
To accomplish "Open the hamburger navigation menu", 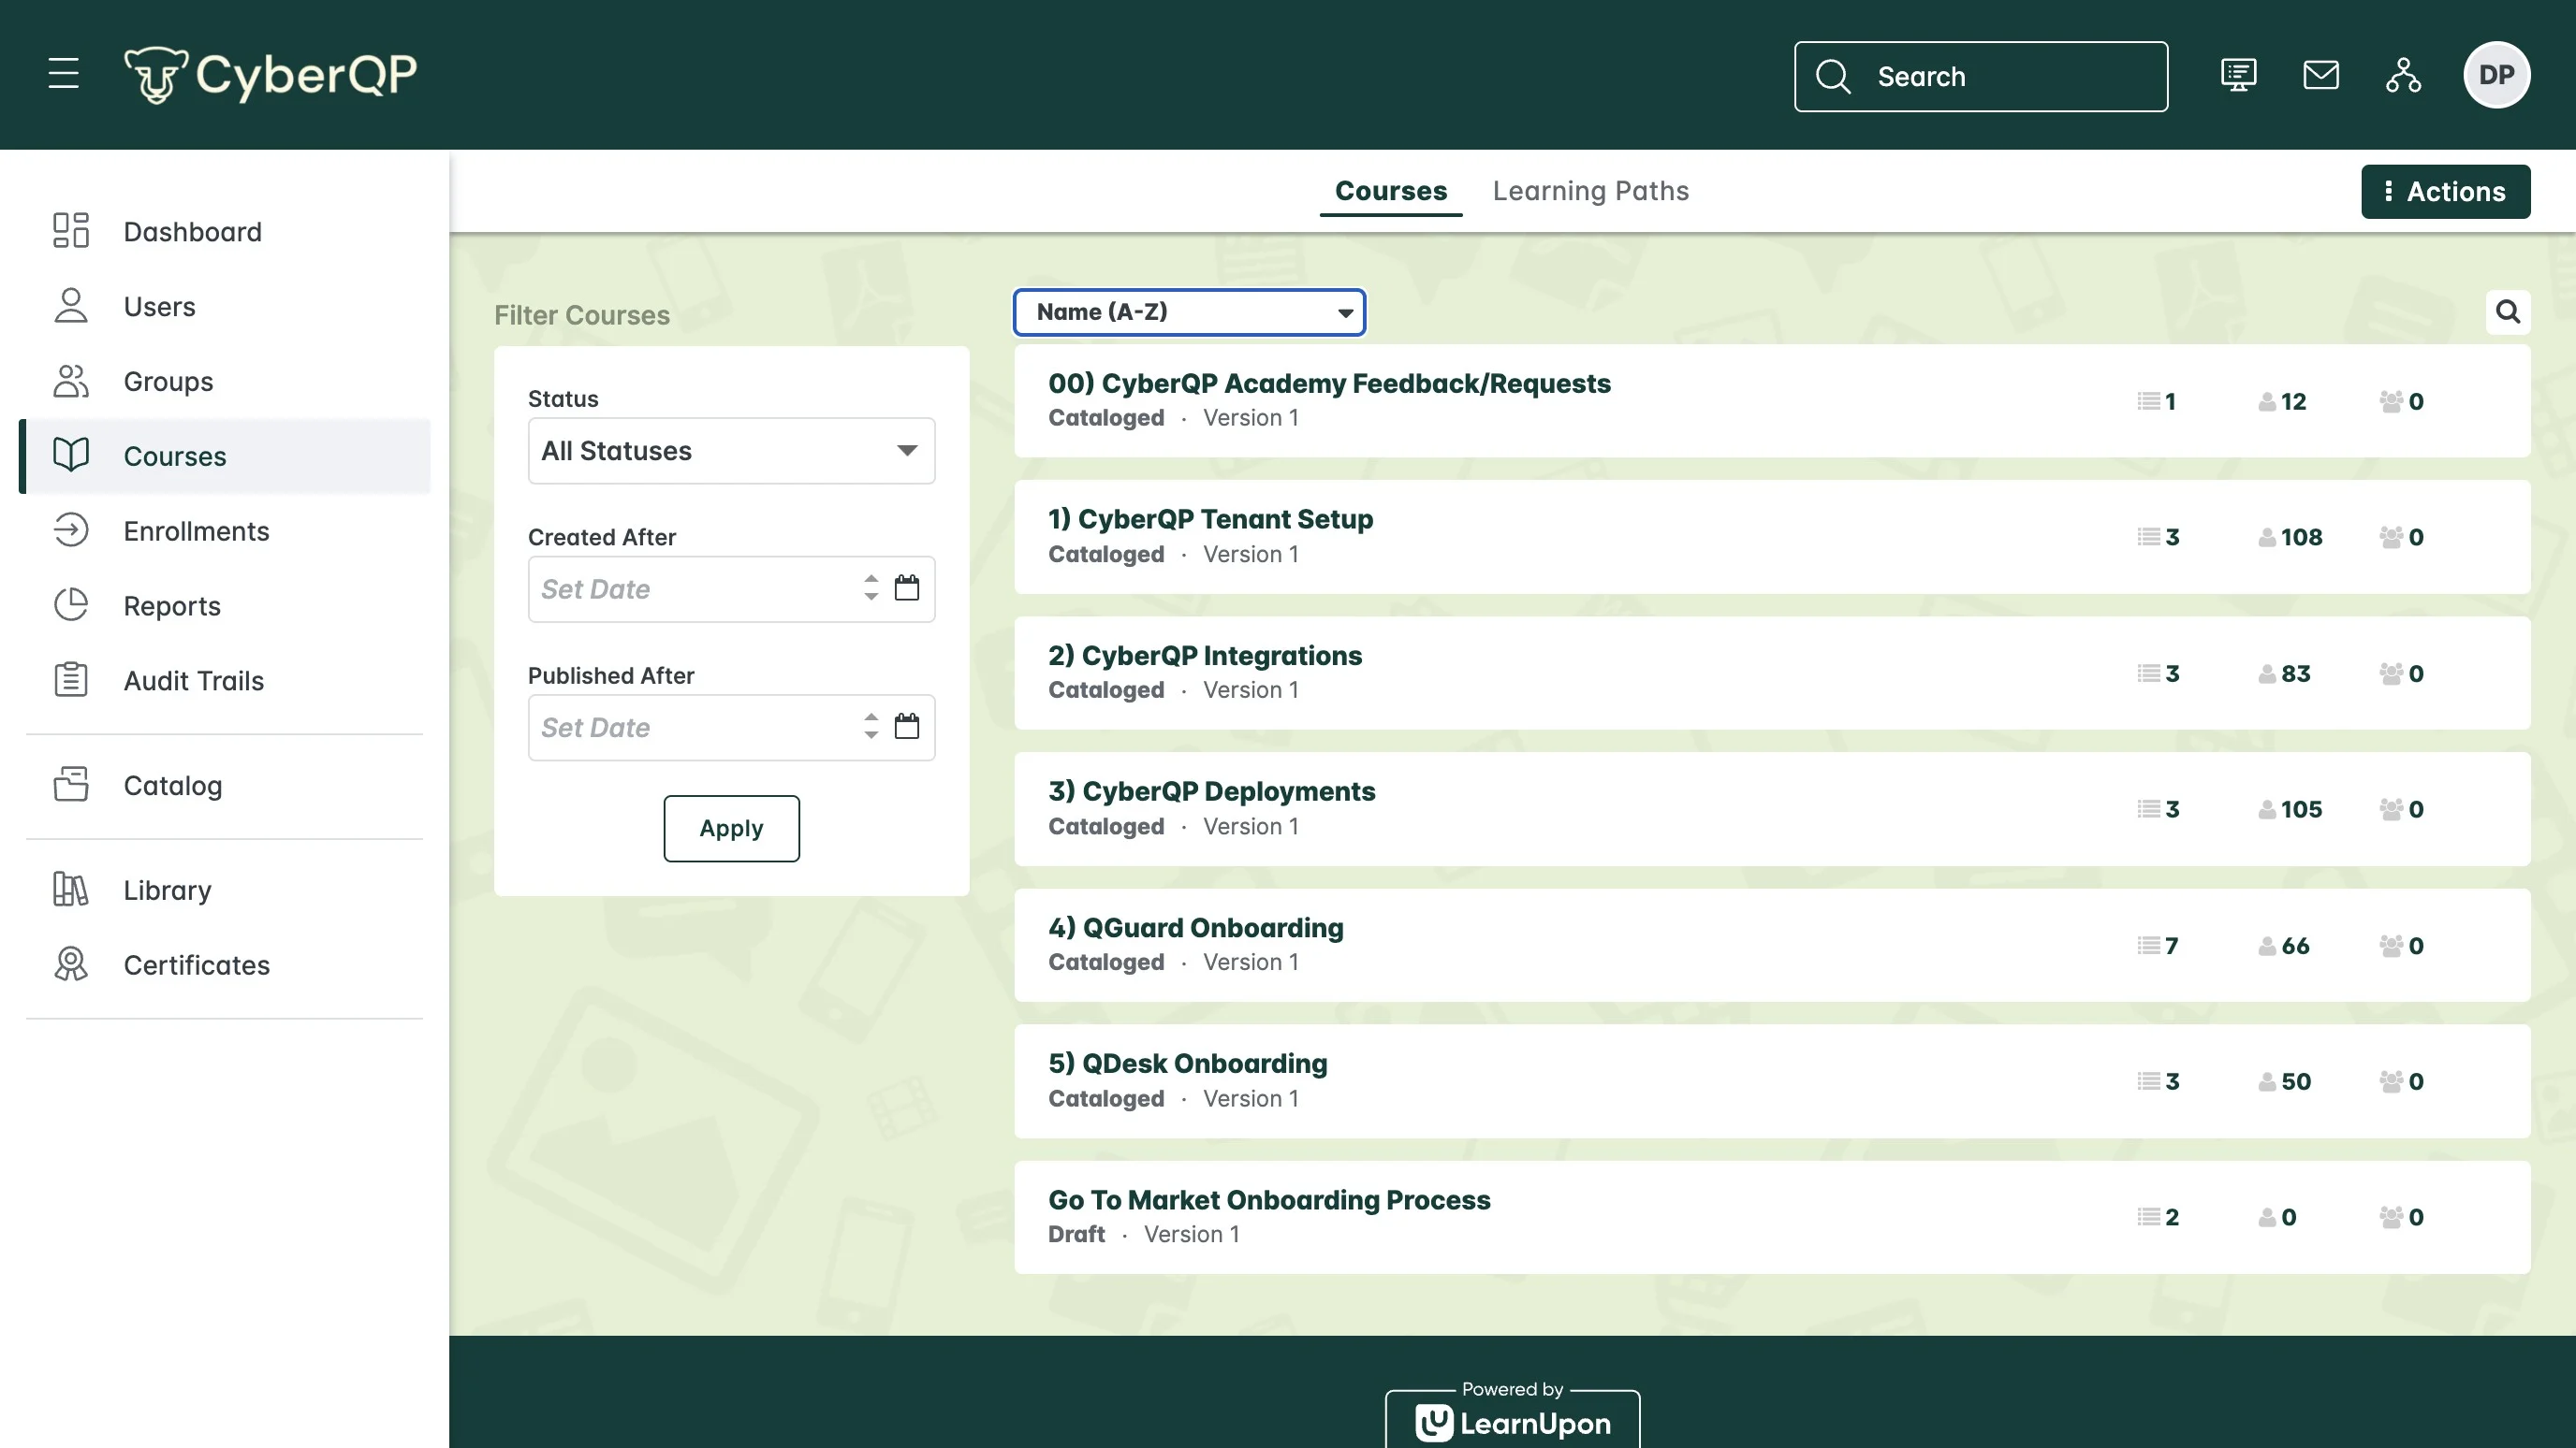I will (x=63, y=74).
